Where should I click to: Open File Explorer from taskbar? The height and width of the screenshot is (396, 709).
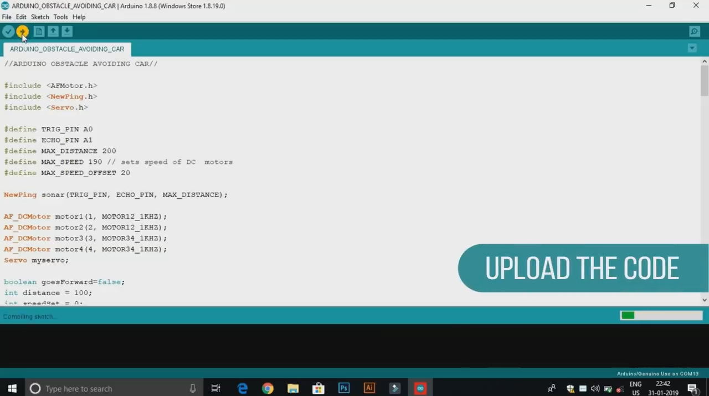click(x=293, y=389)
